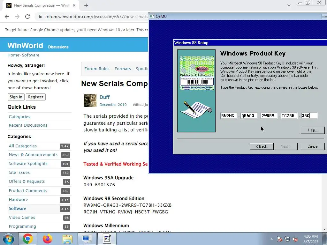Go to Home breadcrumb link
Viewport: 327px width, 245px height.
pos(13,55)
